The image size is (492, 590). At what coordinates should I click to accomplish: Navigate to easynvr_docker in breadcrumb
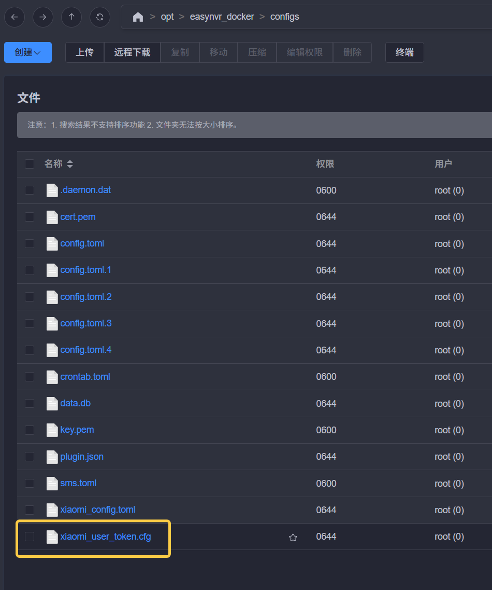222,17
